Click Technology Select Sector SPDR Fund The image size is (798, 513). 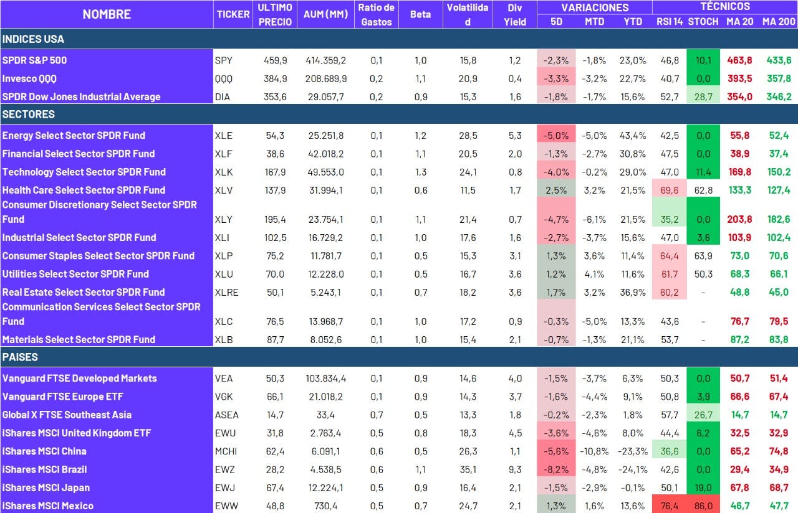click(84, 171)
